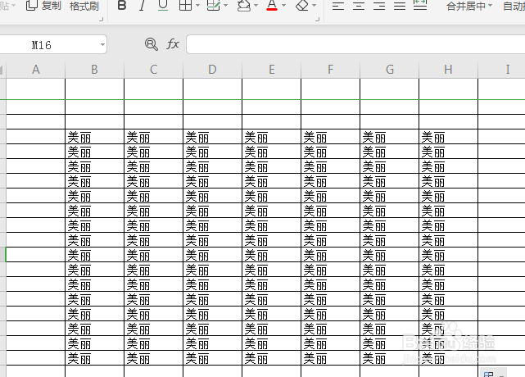Click the last 美丽 cell in column G

point(389,358)
